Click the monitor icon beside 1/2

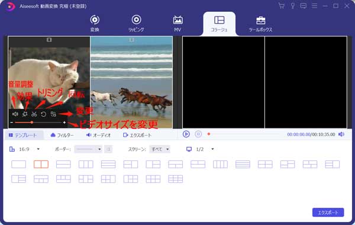pos(189,149)
